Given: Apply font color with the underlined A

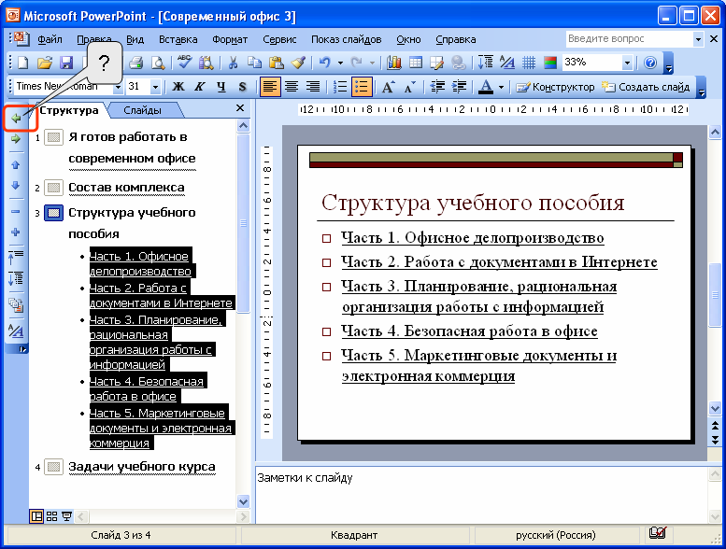Looking at the screenshot, I should click(486, 87).
